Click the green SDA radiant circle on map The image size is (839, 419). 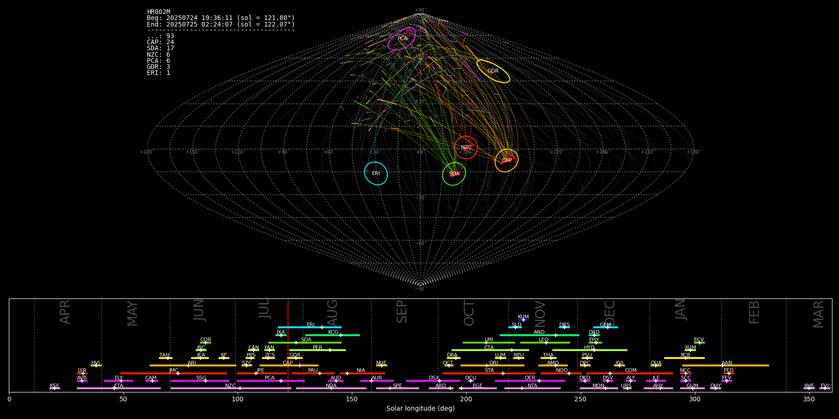[x=454, y=174]
